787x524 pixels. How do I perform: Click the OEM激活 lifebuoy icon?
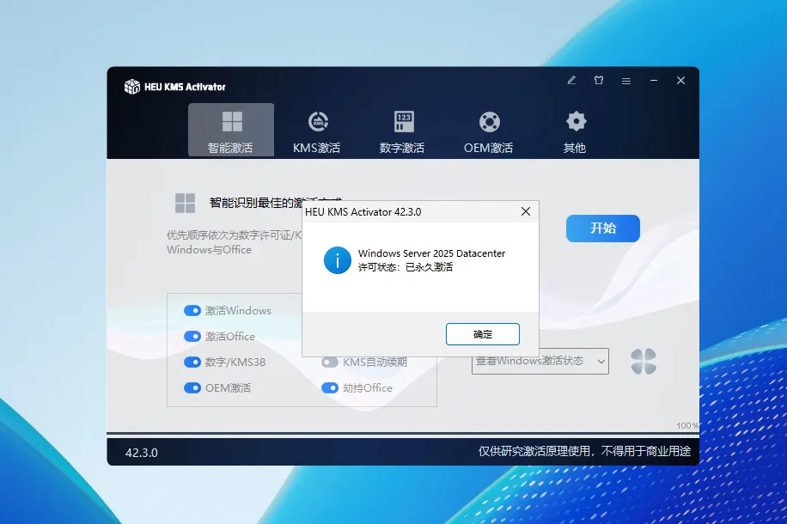pos(489,121)
